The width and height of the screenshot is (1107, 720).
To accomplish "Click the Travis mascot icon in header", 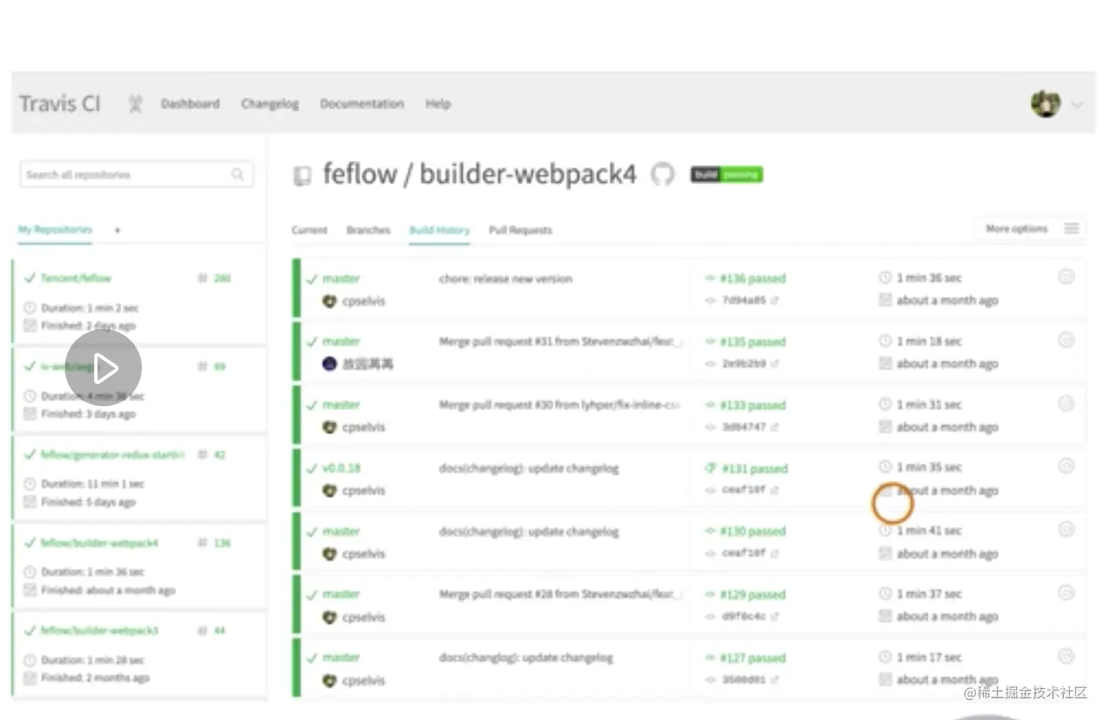I will [x=136, y=103].
